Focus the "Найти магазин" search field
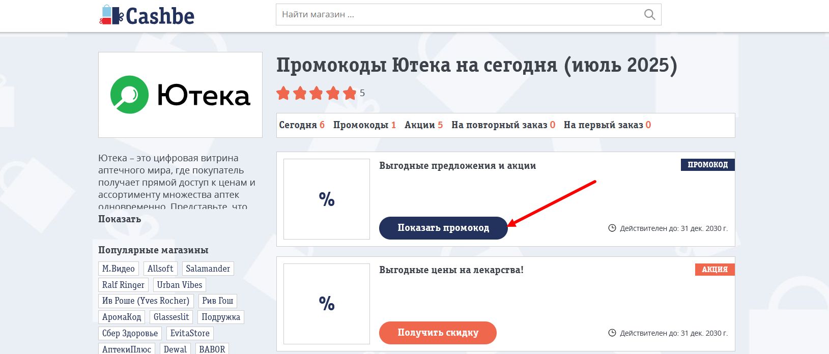 [x=468, y=15]
